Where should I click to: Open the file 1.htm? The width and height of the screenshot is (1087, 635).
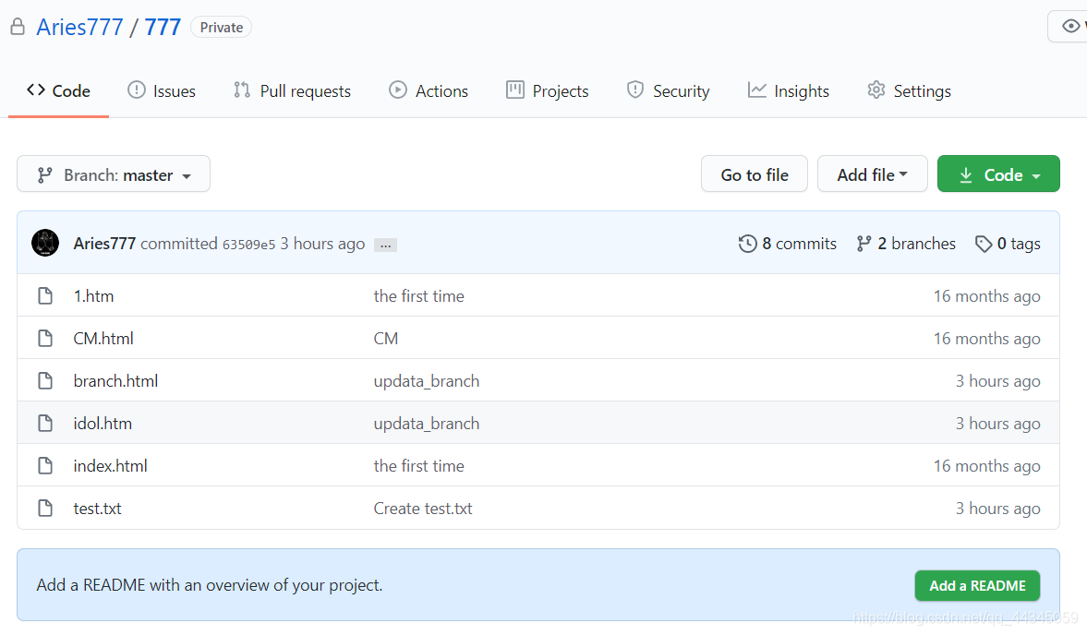click(x=93, y=296)
